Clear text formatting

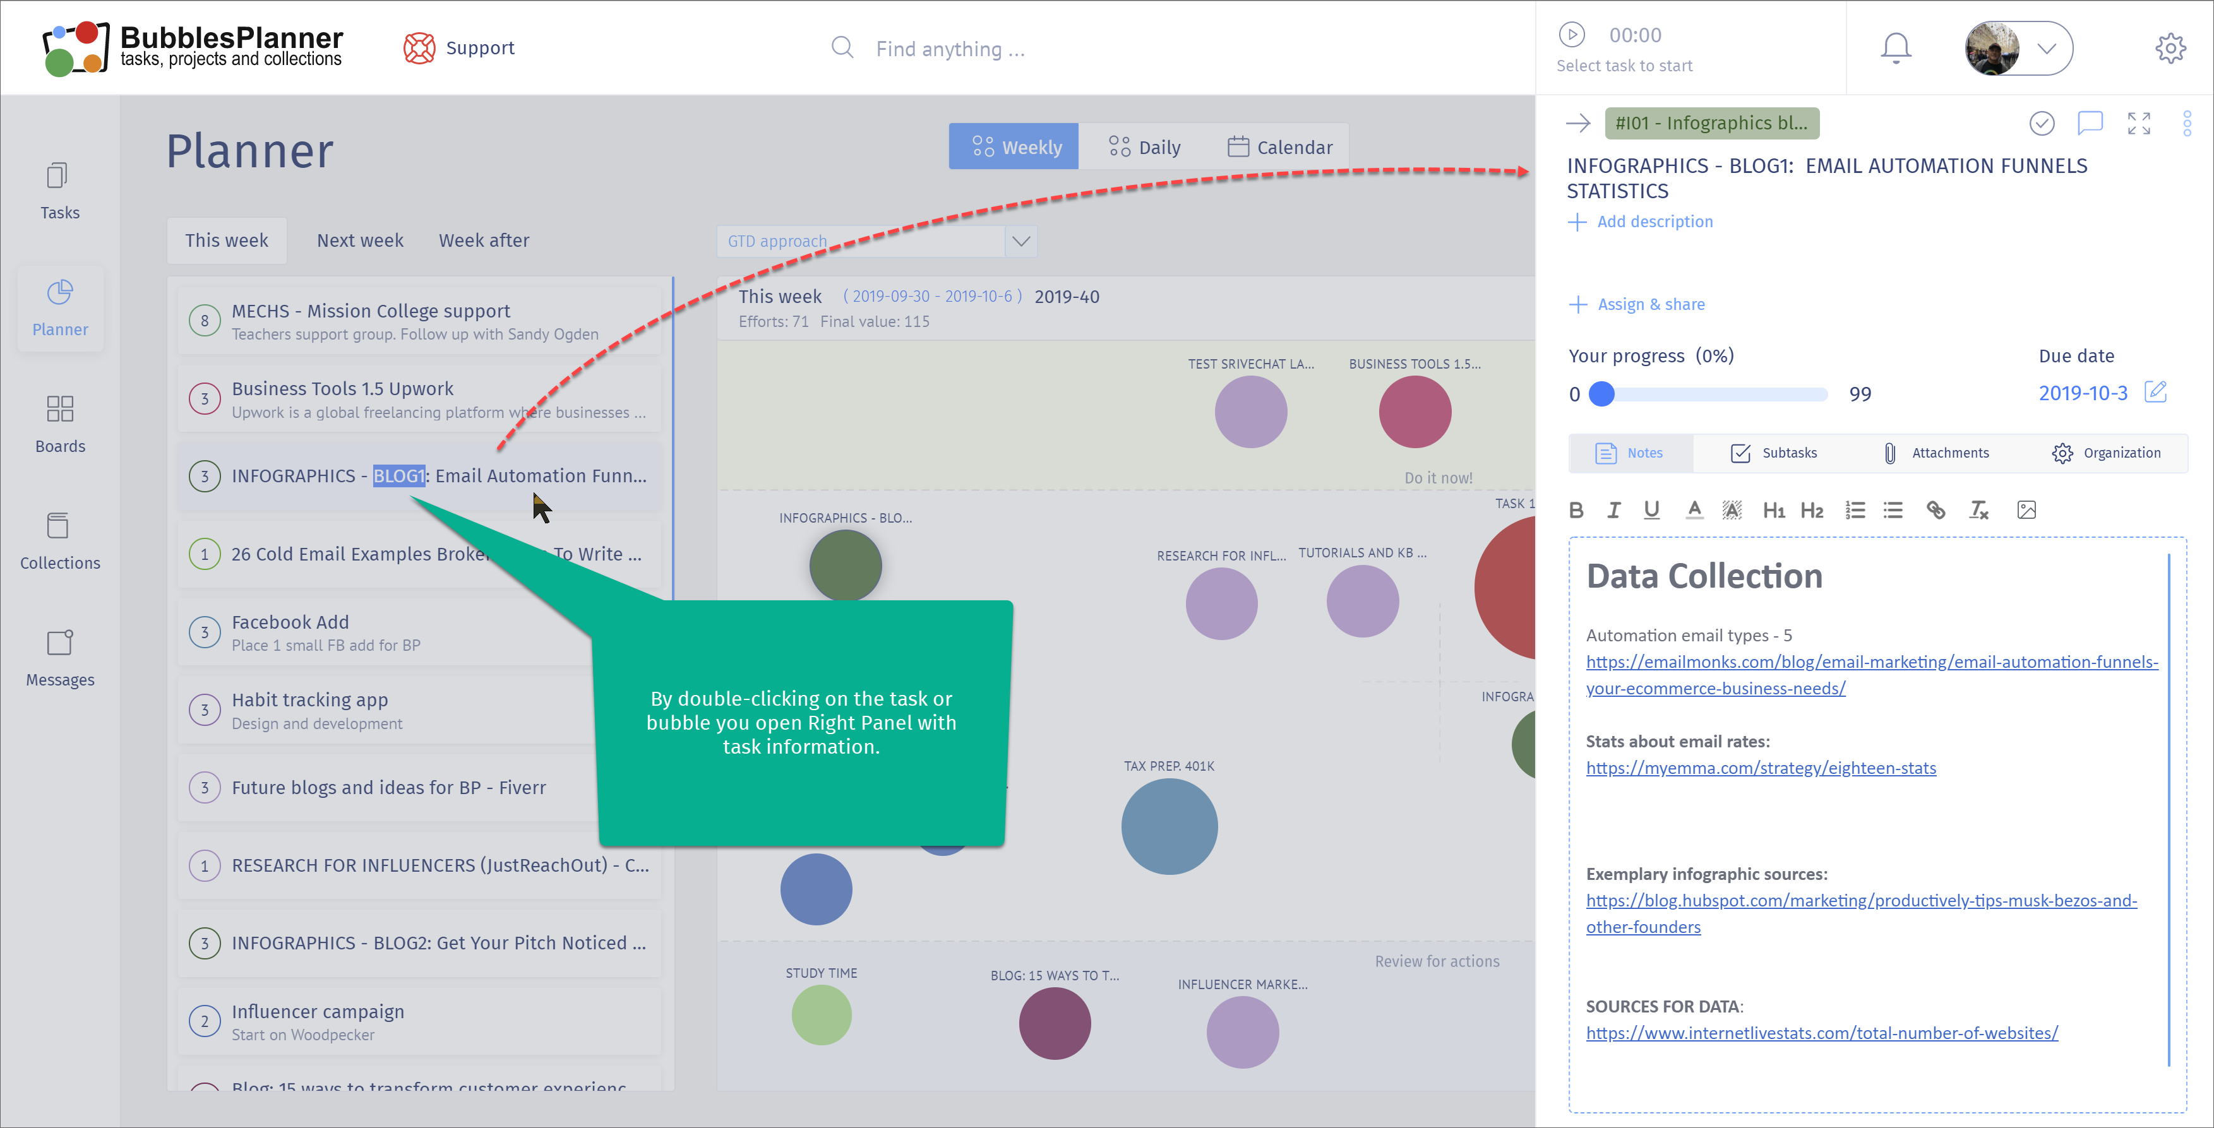1978,509
